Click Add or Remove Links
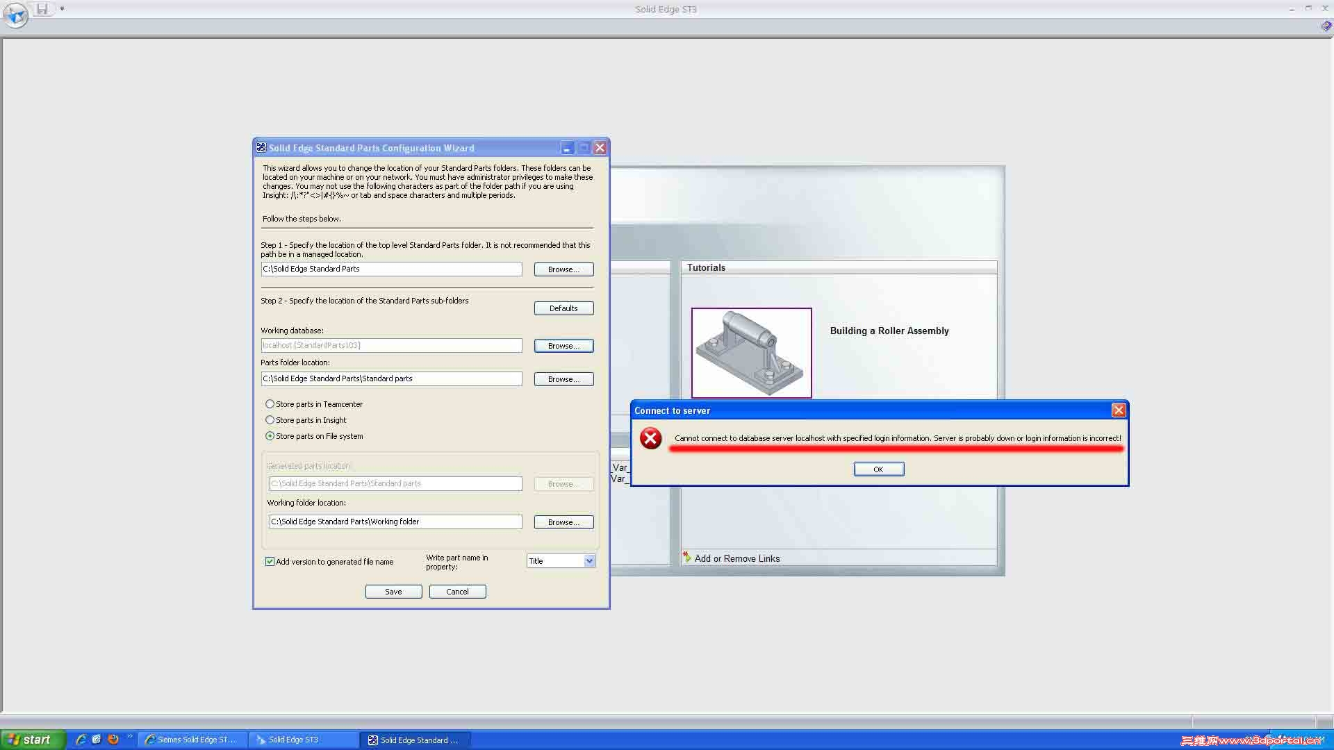 coord(736,558)
